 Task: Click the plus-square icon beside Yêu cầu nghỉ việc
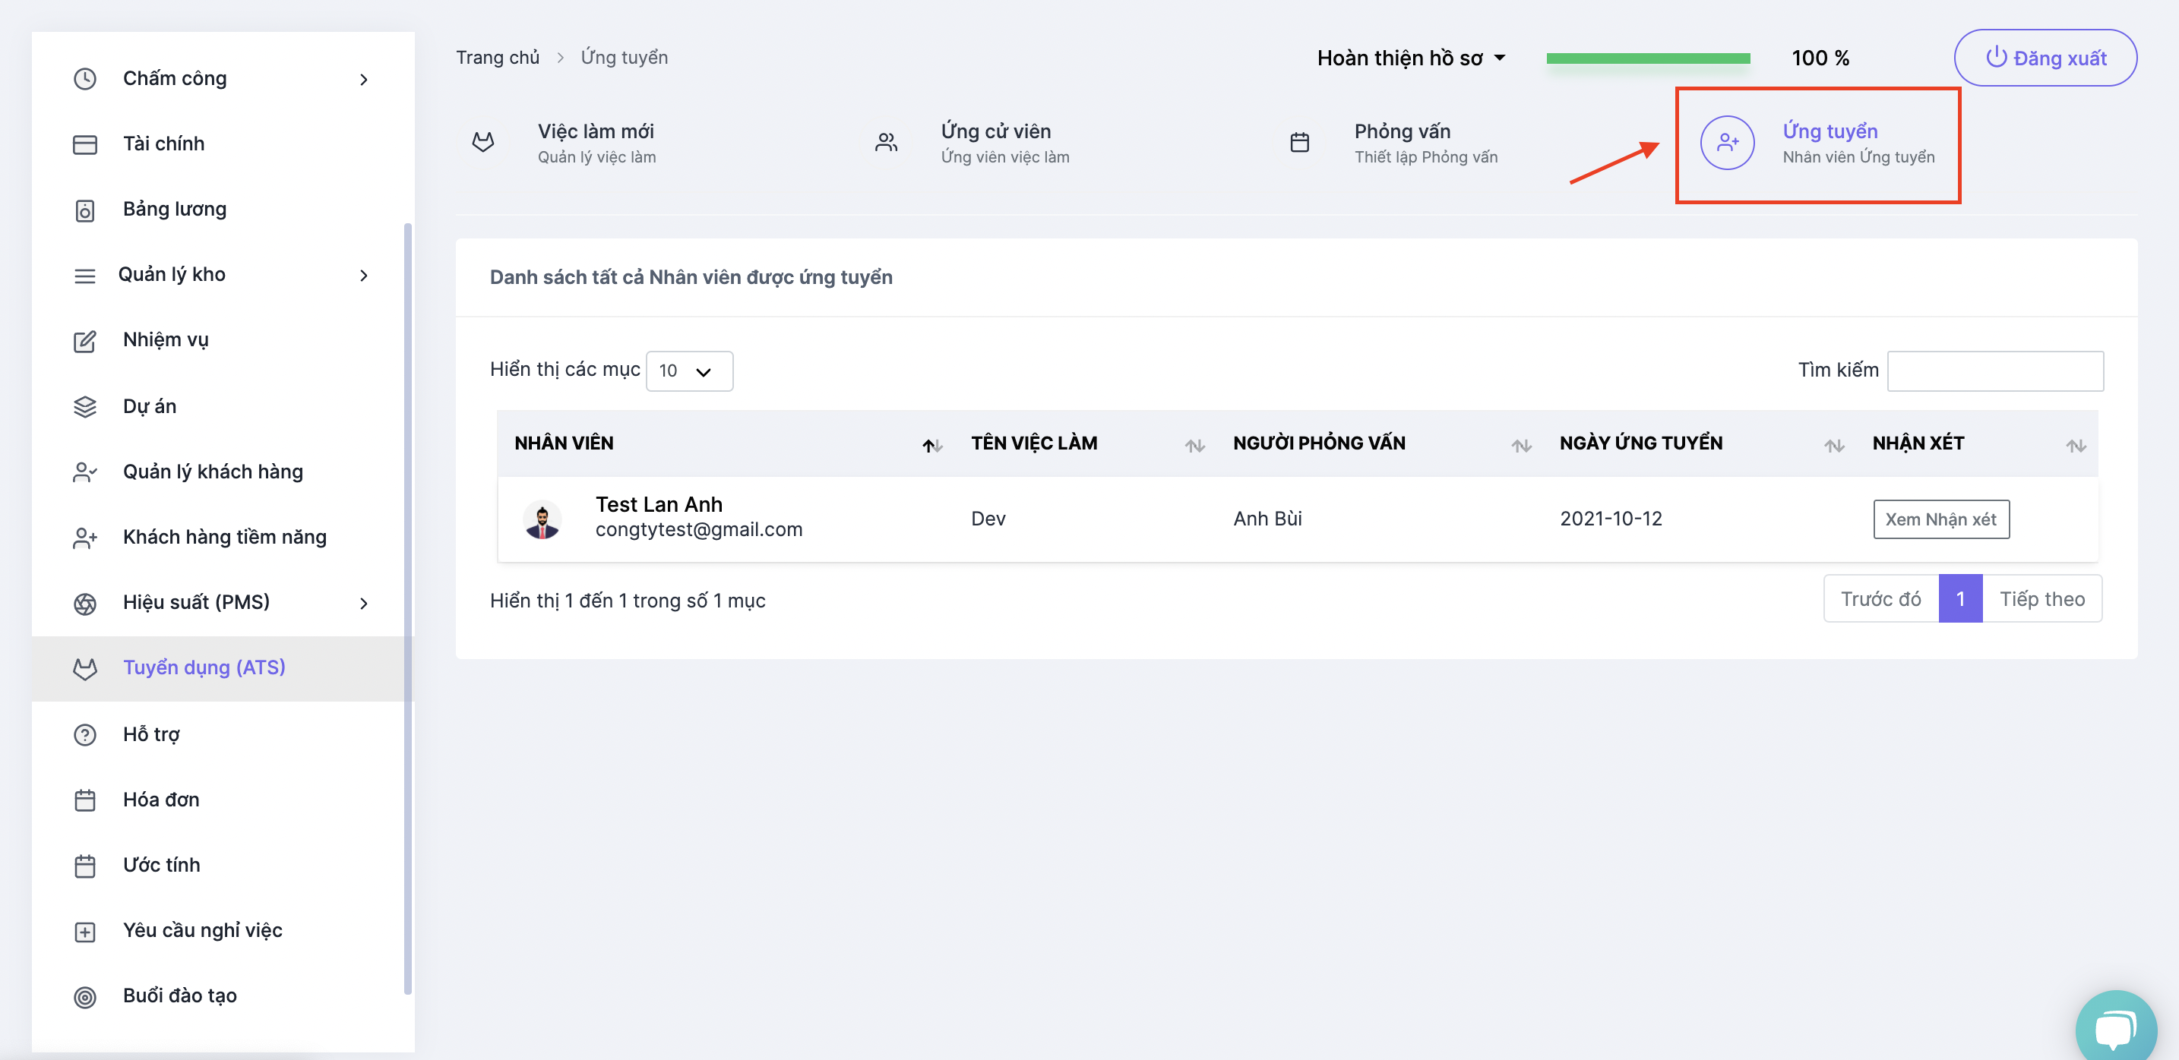coord(84,932)
